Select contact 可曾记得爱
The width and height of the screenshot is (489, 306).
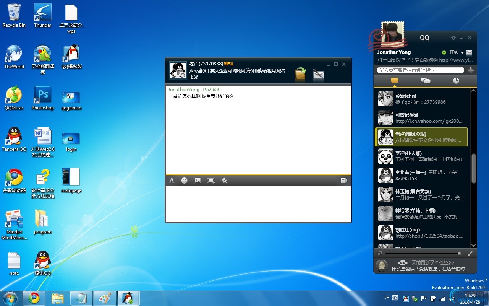(x=421, y=118)
